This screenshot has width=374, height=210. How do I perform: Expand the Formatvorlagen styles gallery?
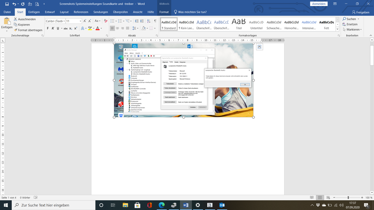(x=337, y=30)
